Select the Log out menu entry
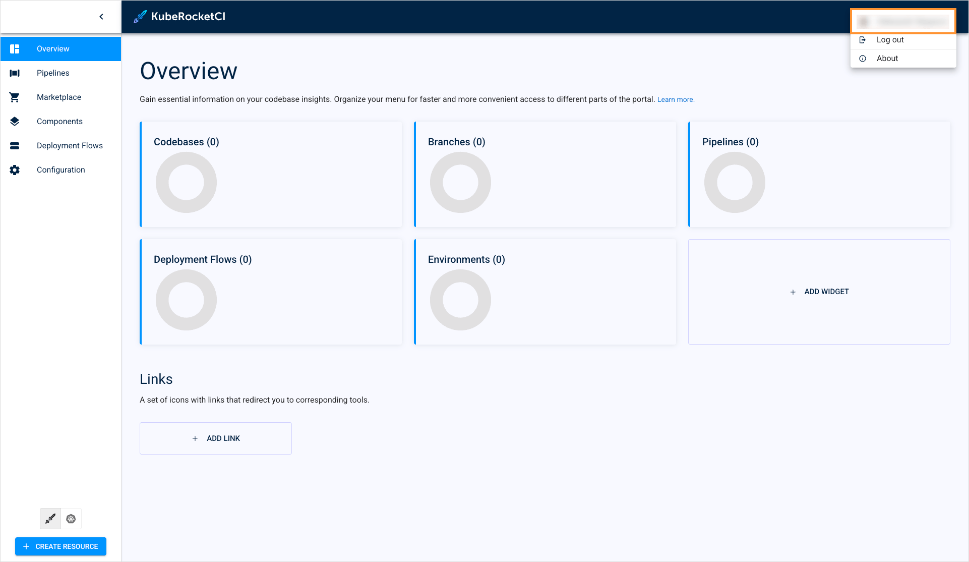Image resolution: width=969 pixels, height=562 pixels. pos(890,40)
